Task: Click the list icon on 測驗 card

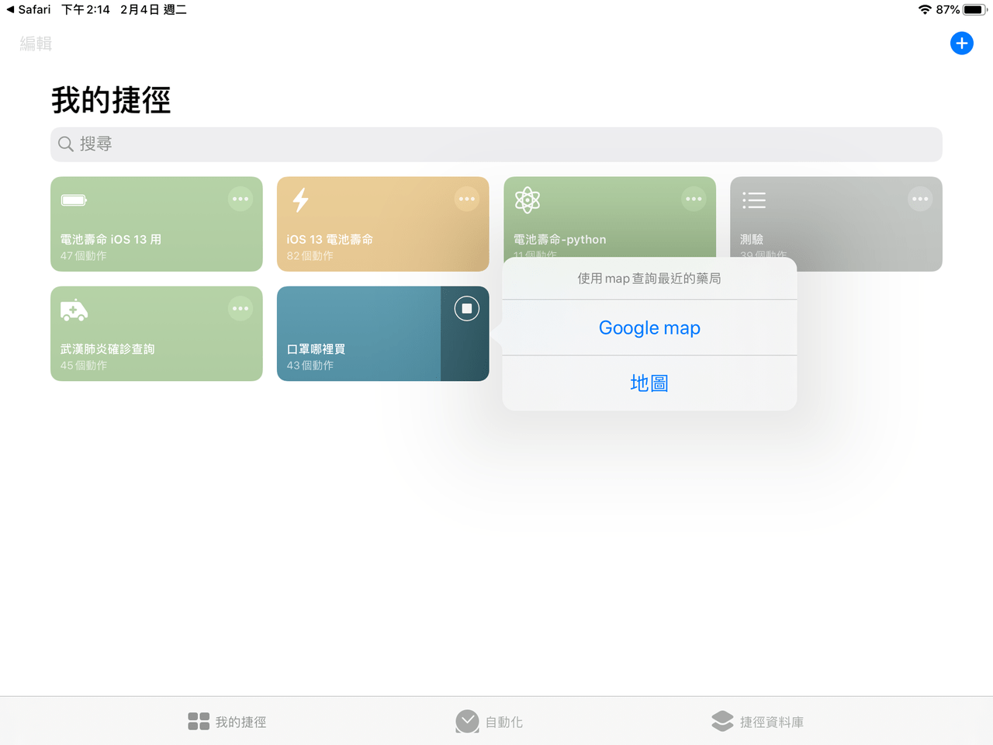Action: 754,200
